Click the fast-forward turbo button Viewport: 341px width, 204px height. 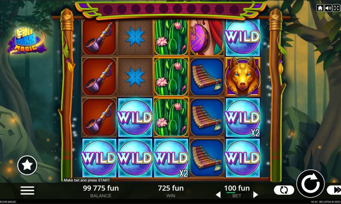335,190
